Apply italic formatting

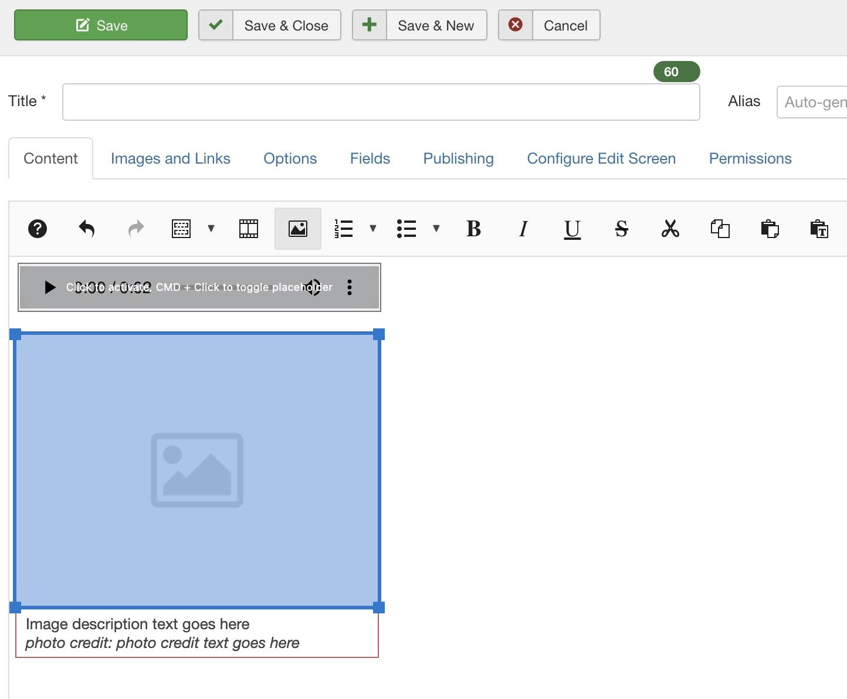coord(523,229)
